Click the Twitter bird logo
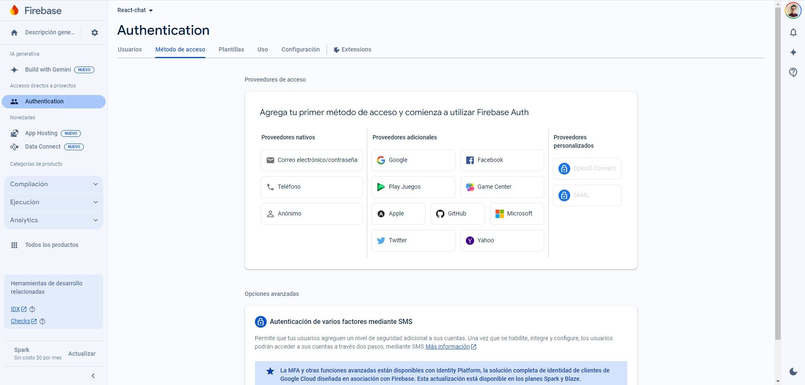805x385 pixels. pyautogui.click(x=381, y=241)
